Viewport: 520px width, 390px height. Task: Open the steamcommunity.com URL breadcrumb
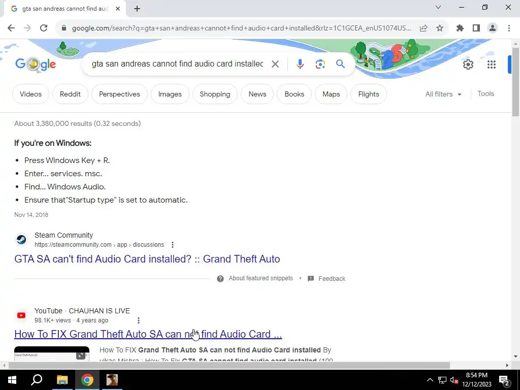point(99,245)
